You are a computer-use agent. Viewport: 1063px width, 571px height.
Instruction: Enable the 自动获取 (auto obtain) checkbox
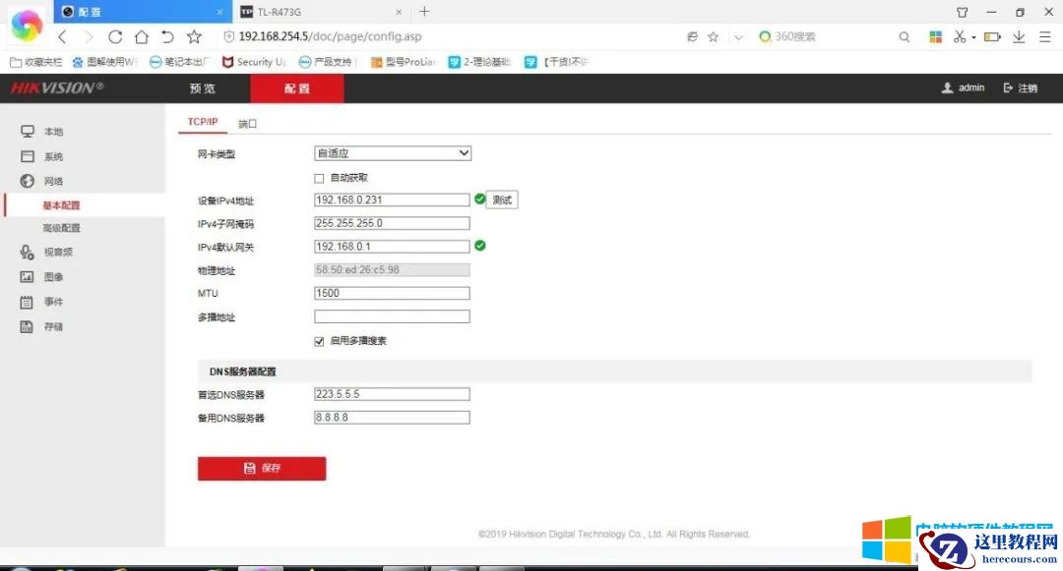pyautogui.click(x=319, y=178)
